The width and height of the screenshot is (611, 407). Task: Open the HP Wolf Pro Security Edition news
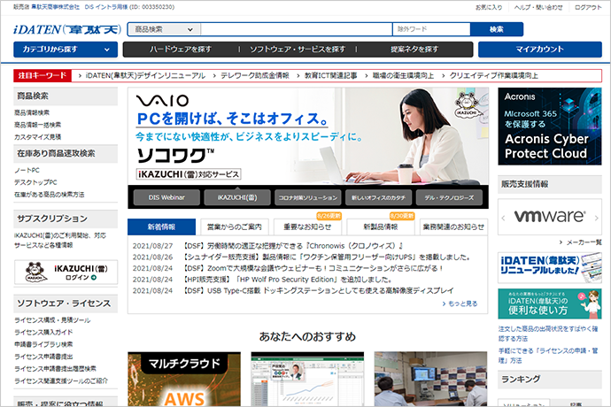(288, 280)
